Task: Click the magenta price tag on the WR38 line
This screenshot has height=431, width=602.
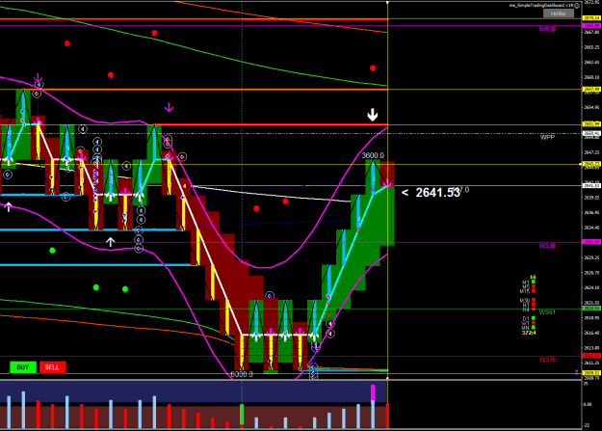Action: 591,25
